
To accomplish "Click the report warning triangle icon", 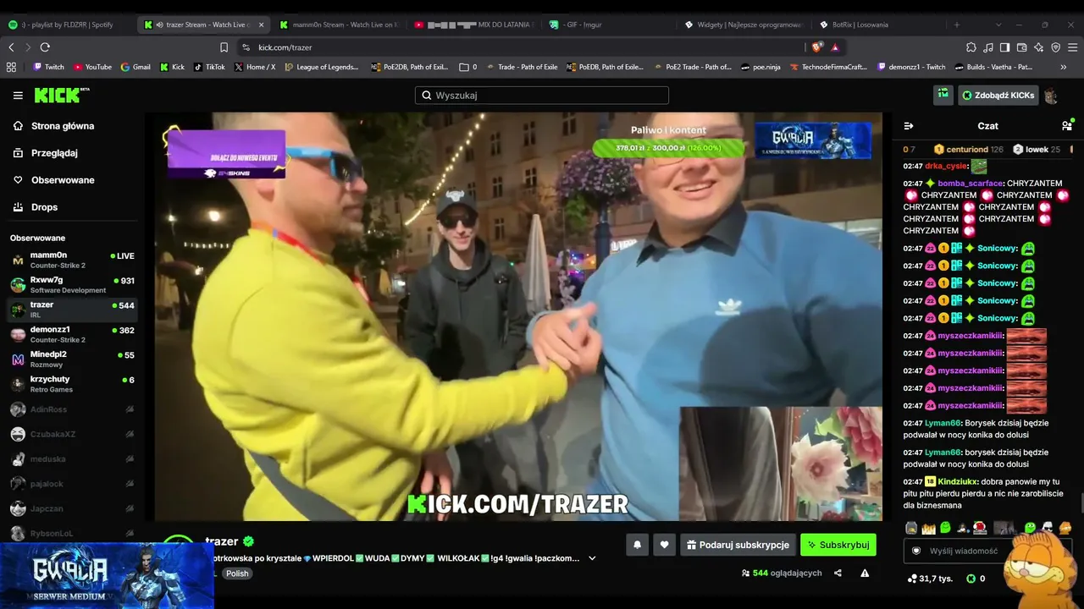I will 865,573.
